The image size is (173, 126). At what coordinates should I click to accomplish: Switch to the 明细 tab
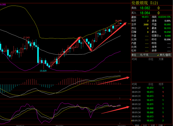click(x=137, y=125)
